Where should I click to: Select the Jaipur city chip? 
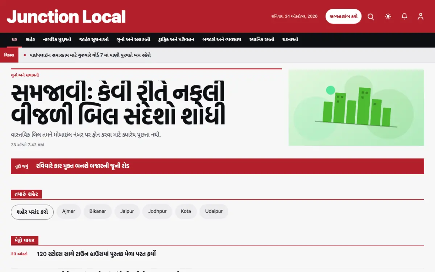pyautogui.click(x=127, y=211)
